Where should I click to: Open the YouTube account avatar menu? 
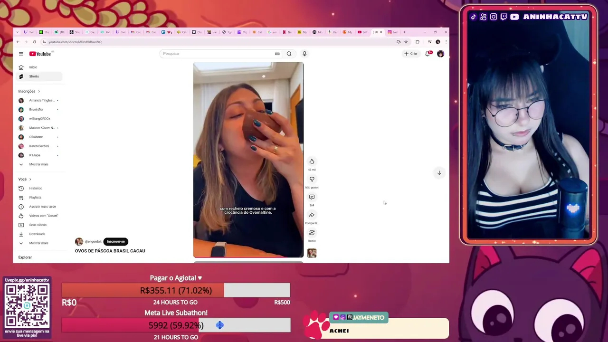pyautogui.click(x=440, y=54)
